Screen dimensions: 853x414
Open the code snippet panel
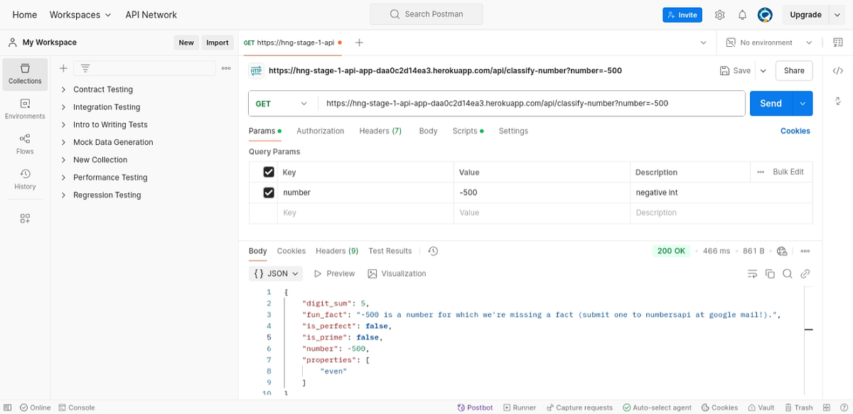point(837,70)
